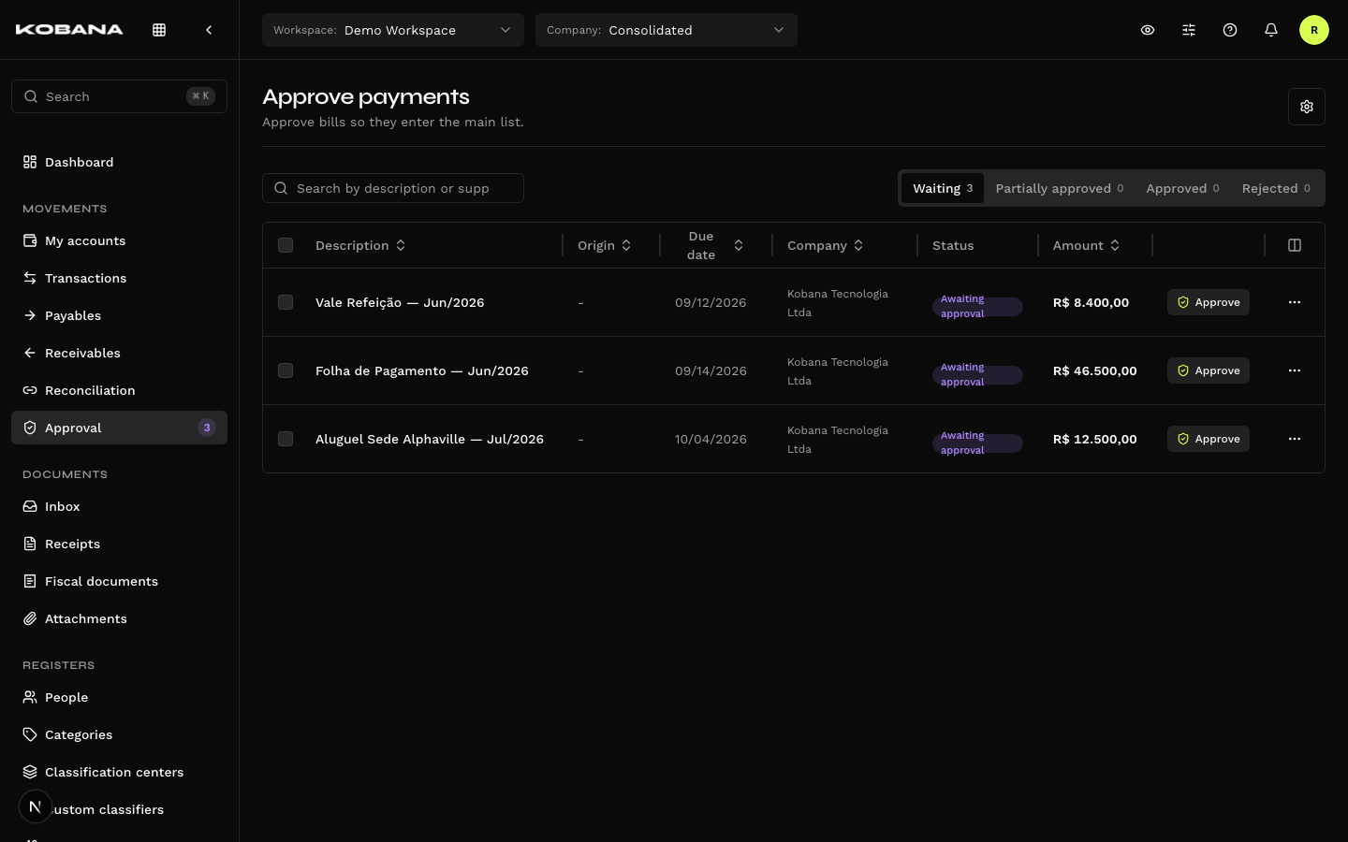
Task: Open the Dashboard page
Action: tap(119, 162)
